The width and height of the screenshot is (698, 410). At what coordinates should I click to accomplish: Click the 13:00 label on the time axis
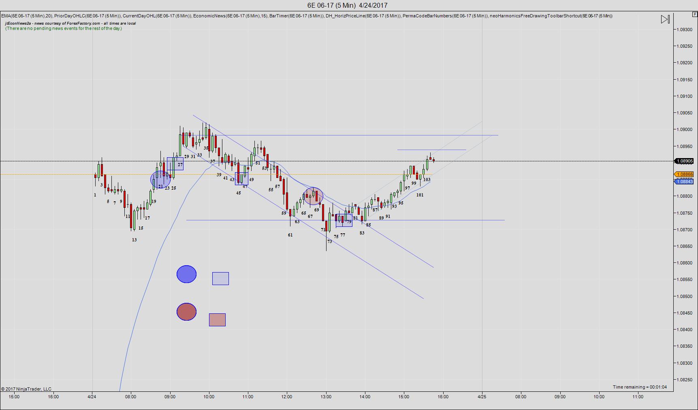(x=326, y=397)
